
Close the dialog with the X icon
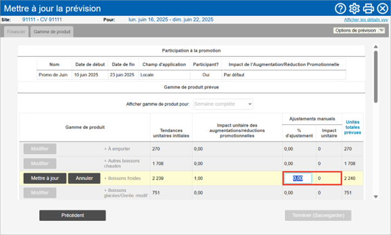pyautogui.click(x=382, y=9)
